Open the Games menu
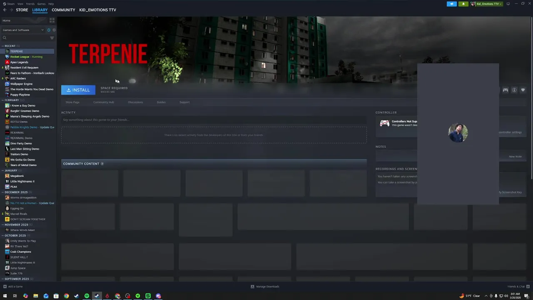533x300 pixels. [x=41, y=4]
